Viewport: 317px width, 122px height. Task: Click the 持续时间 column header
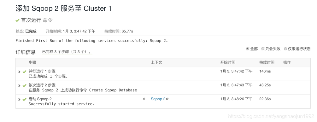click(x=267, y=63)
